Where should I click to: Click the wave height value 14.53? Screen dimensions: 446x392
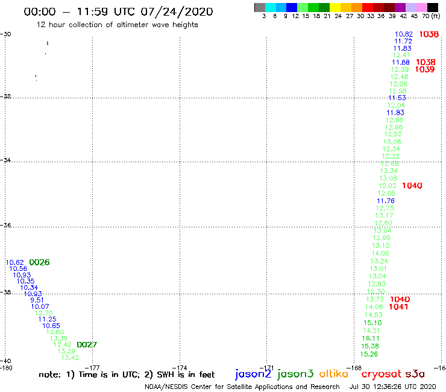tap(373, 315)
